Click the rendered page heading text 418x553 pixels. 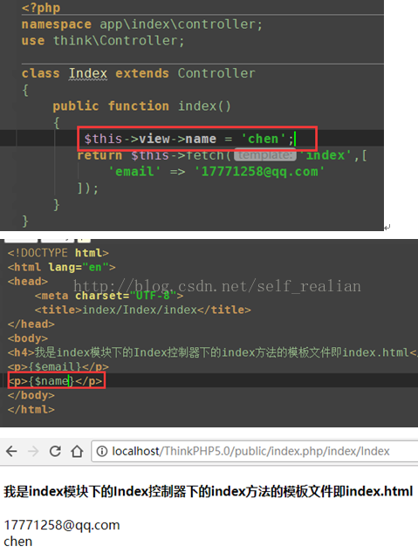coord(208,491)
